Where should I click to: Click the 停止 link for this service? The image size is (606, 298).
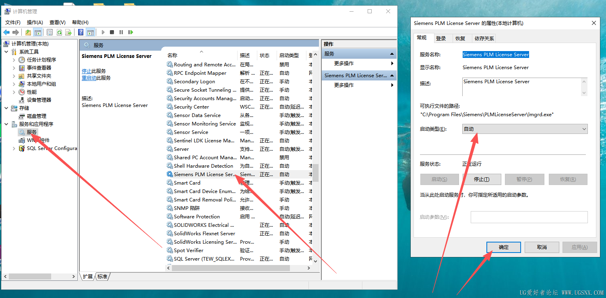tap(87, 71)
